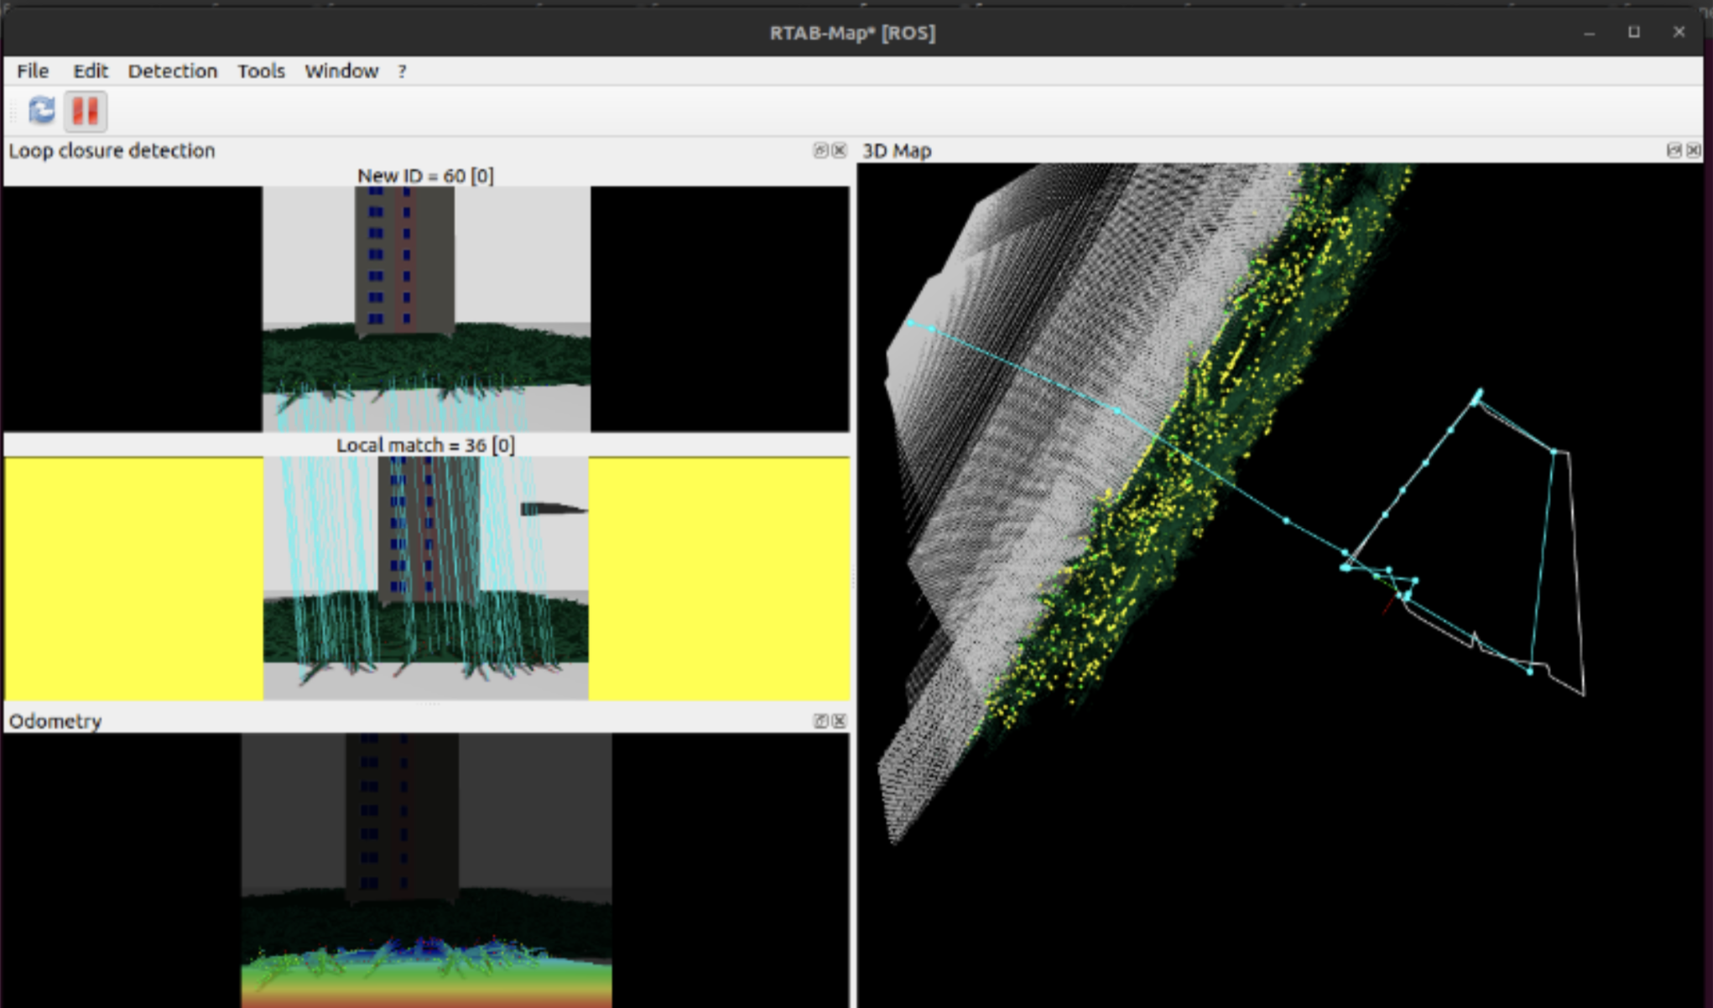Close the RTAB-Map window
The width and height of the screenshot is (1713, 1008).
point(1679,32)
